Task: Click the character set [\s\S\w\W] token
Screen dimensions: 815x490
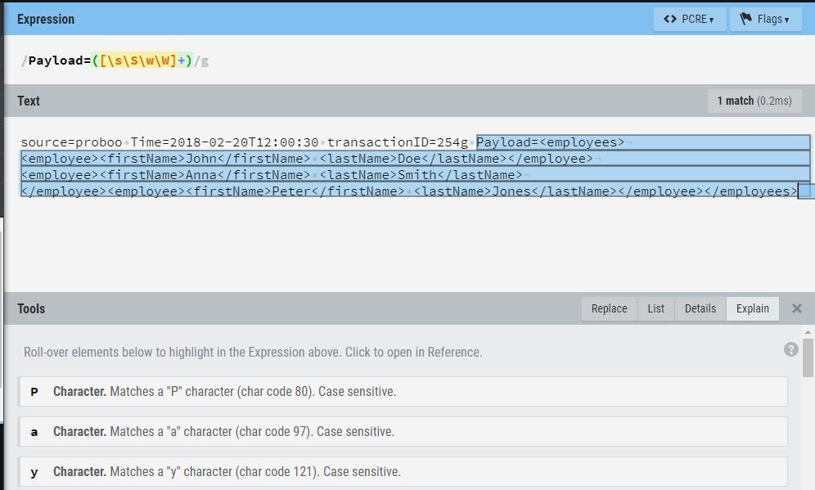Action: tap(138, 61)
